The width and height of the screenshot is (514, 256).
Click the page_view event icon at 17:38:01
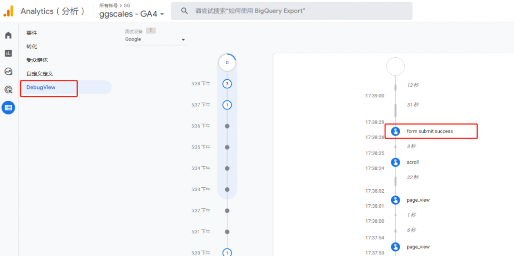point(396,200)
